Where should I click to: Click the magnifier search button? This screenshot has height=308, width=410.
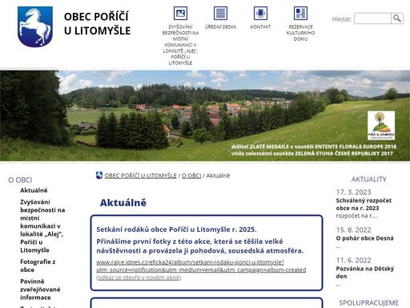(x=397, y=18)
